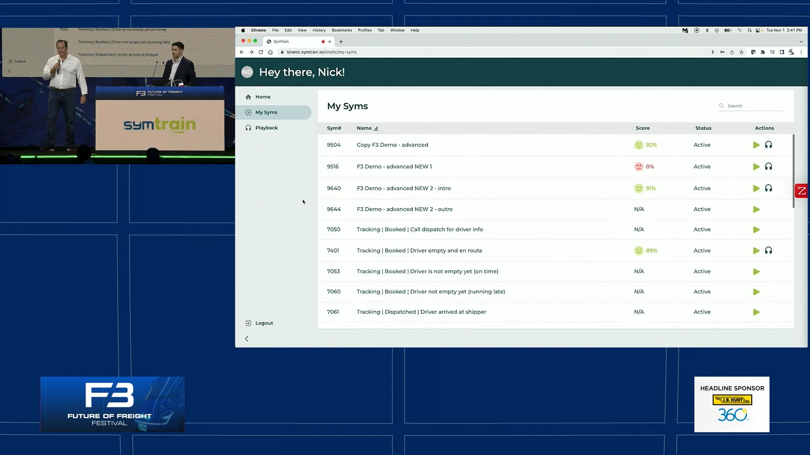This screenshot has height=455, width=810.
Task: Play Call dispatch for driver info sym
Action: pos(756,230)
